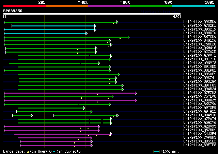The height and width of the screenshot is (154, 218).
Task: Click the green alignment bar for B4G1X6
Action: pyautogui.click(x=57, y=41)
